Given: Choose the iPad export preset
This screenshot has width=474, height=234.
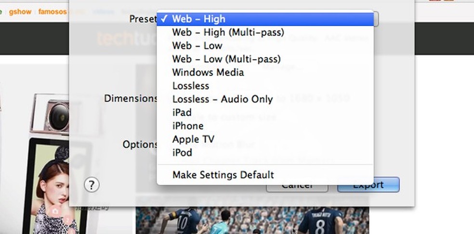Looking at the screenshot, I should click(x=182, y=113).
